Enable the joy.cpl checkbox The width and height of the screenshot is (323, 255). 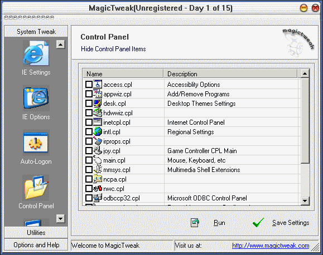[x=89, y=151]
